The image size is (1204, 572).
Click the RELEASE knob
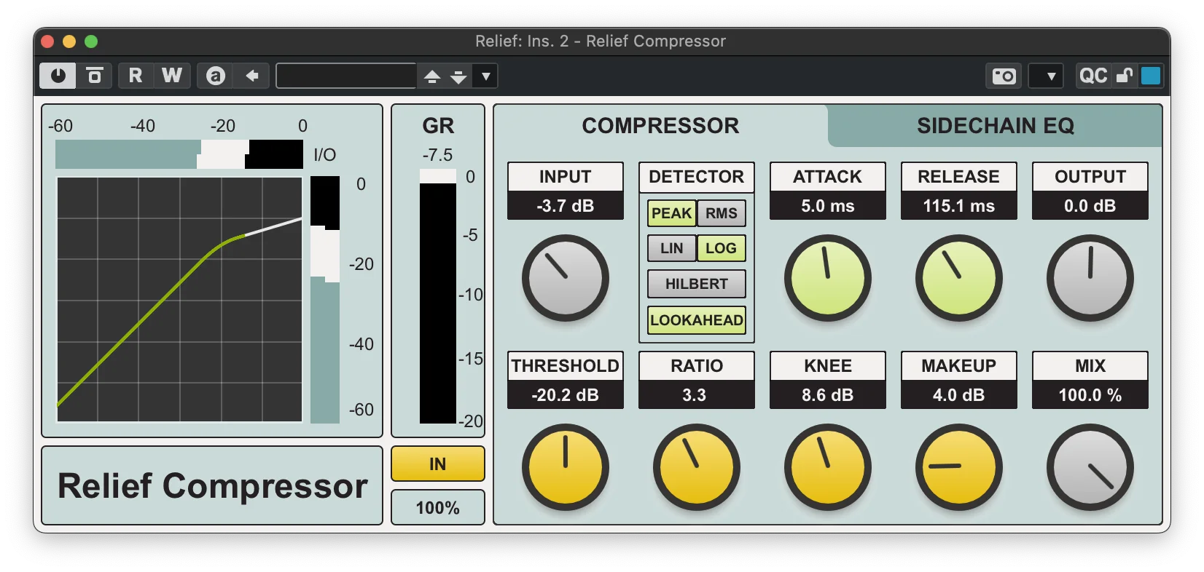(x=959, y=278)
